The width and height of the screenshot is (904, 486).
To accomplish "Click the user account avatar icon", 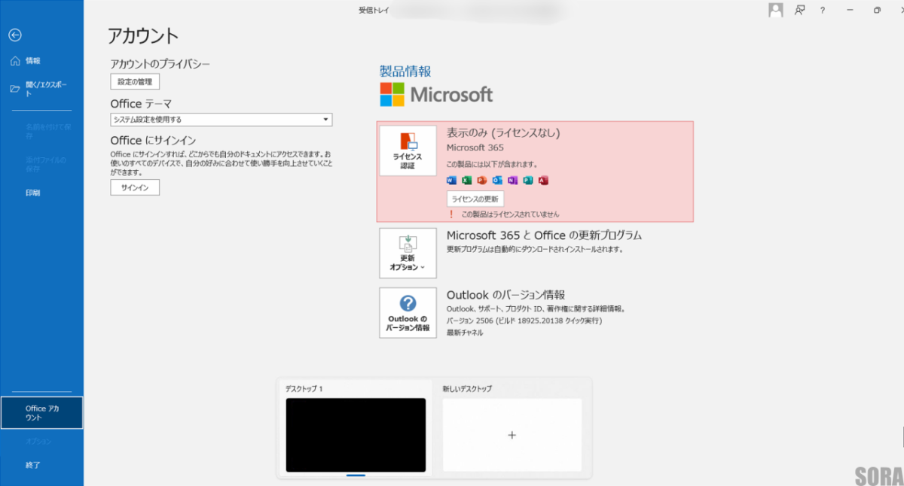I will [x=775, y=10].
